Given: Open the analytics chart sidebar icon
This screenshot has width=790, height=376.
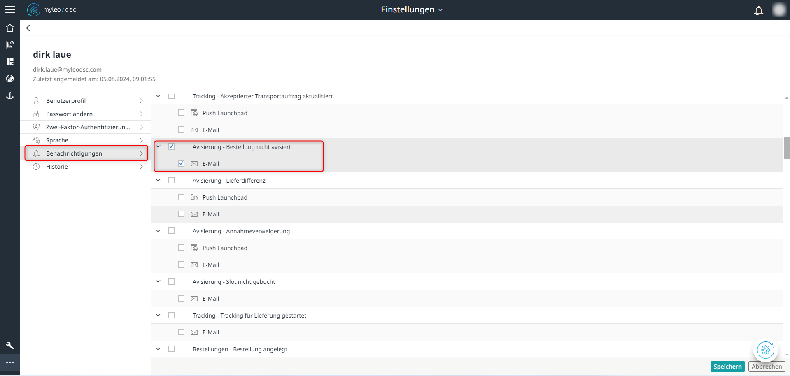Looking at the screenshot, I should click(10, 45).
